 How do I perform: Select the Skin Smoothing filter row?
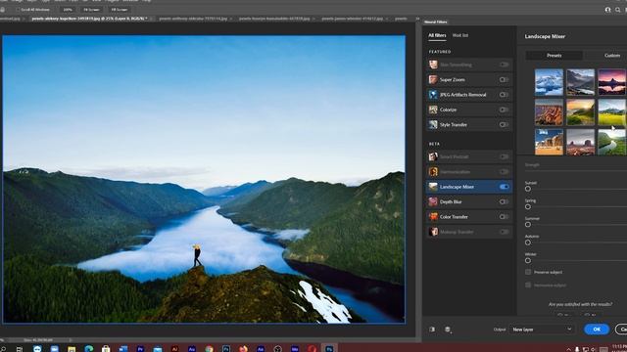468,65
